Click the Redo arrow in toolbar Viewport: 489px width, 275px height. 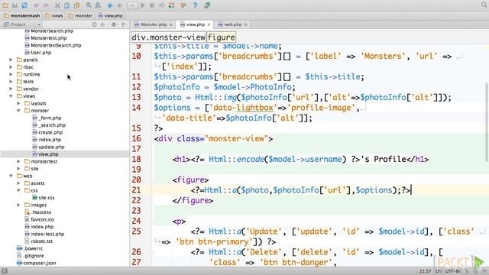point(46,5)
